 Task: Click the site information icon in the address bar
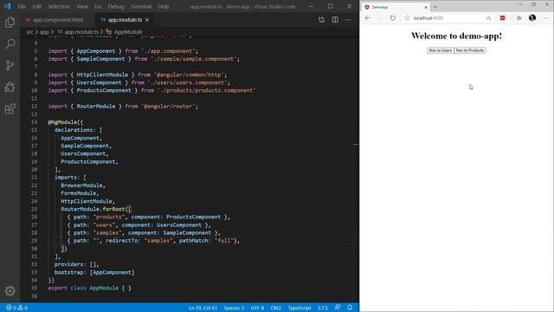coord(407,18)
